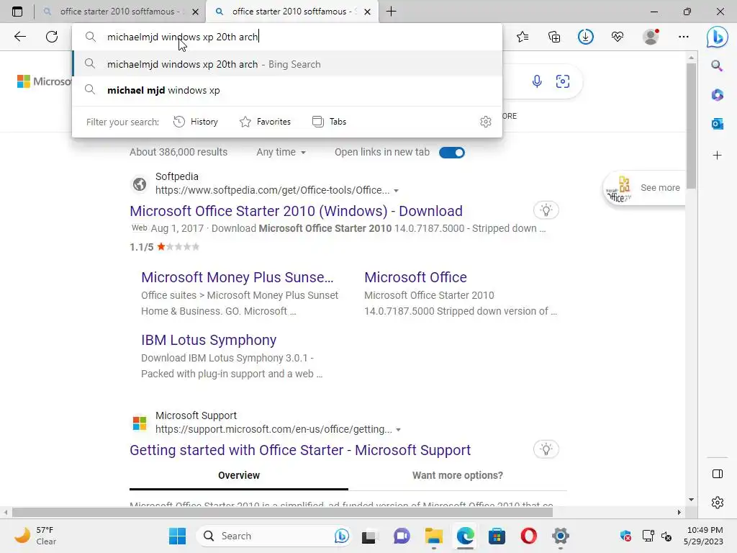Image resolution: width=737 pixels, height=553 pixels.
Task: Click the lightbulb icon beside Softpedia result
Action: coord(546,210)
